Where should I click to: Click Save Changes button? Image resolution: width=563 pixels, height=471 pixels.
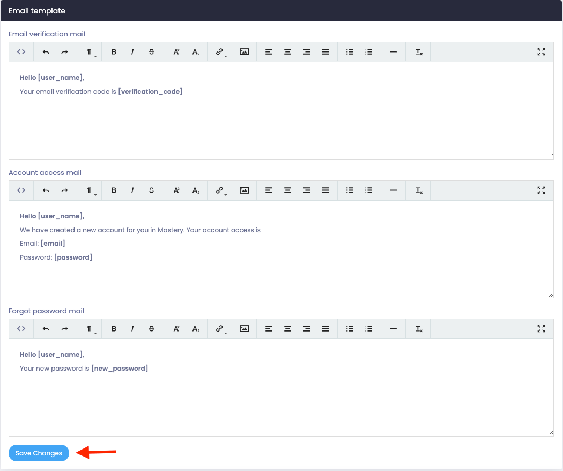[x=39, y=453]
